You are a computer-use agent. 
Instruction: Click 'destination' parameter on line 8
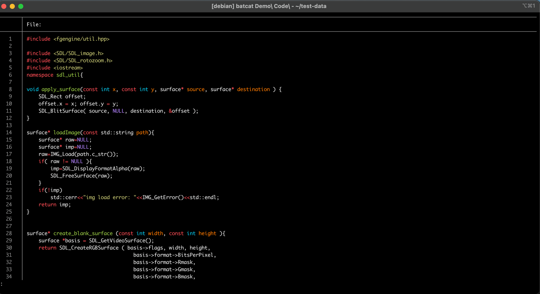(254, 89)
